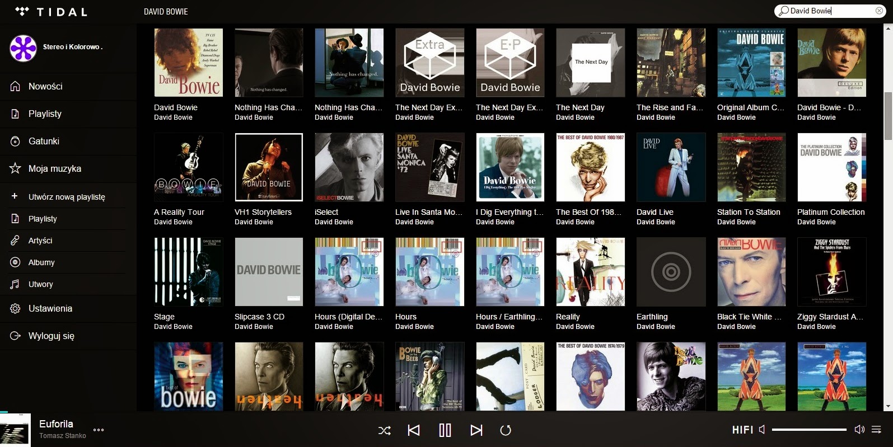Screen dimensions: 893x447
Task: Toggle repeat mode
Action: point(506,430)
